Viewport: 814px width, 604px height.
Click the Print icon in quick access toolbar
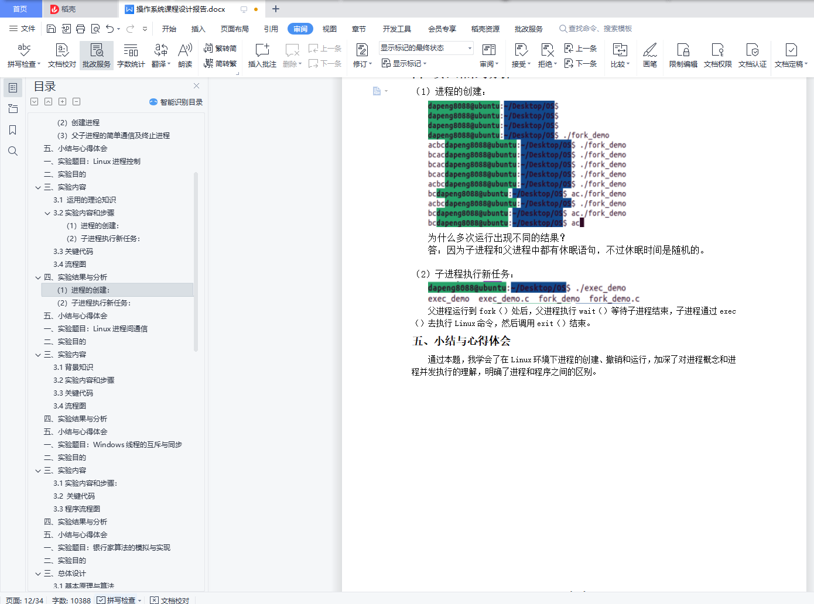point(81,29)
